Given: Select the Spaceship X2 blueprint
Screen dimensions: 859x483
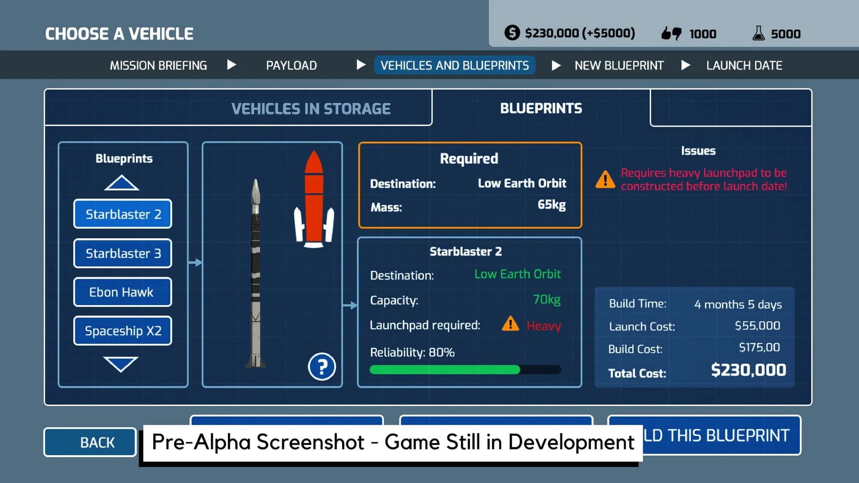Looking at the screenshot, I should coord(122,330).
